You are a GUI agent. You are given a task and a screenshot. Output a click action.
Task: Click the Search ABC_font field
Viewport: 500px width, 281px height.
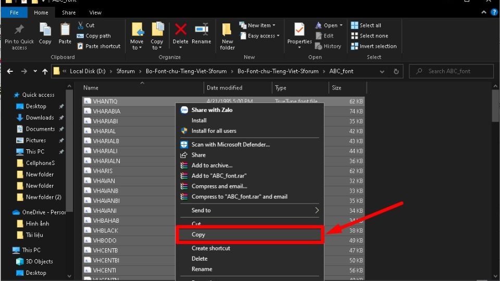(451, 71)
